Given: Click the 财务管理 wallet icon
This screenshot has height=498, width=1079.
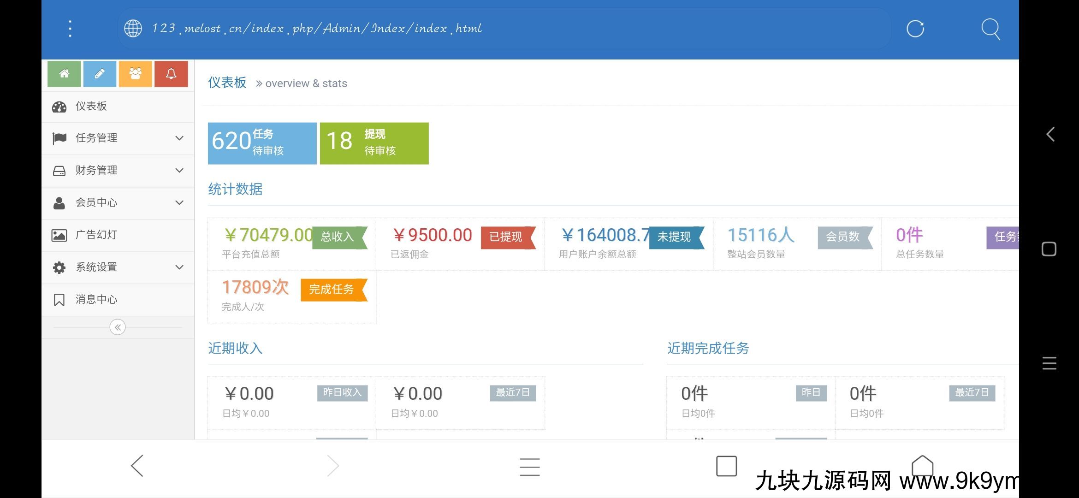Looking at the screenshot, I should tap(59, 170).
